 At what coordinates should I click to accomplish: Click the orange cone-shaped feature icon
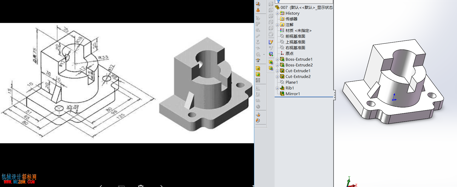tap(258, 10)
